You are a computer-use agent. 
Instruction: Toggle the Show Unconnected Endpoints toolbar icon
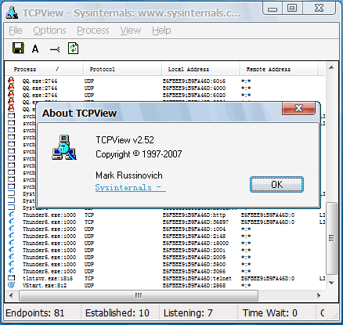click(55, 49)
